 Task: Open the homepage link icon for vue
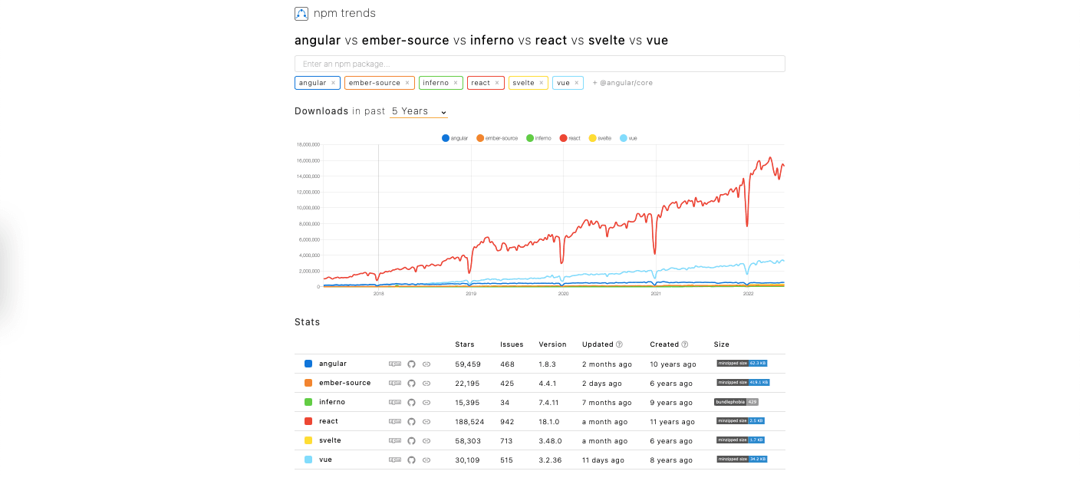(x=426, y=460)
